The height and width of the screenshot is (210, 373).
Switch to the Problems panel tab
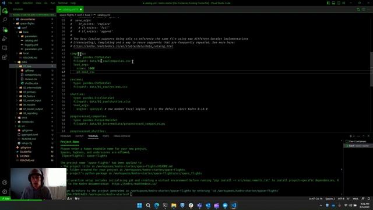point(66,136)
